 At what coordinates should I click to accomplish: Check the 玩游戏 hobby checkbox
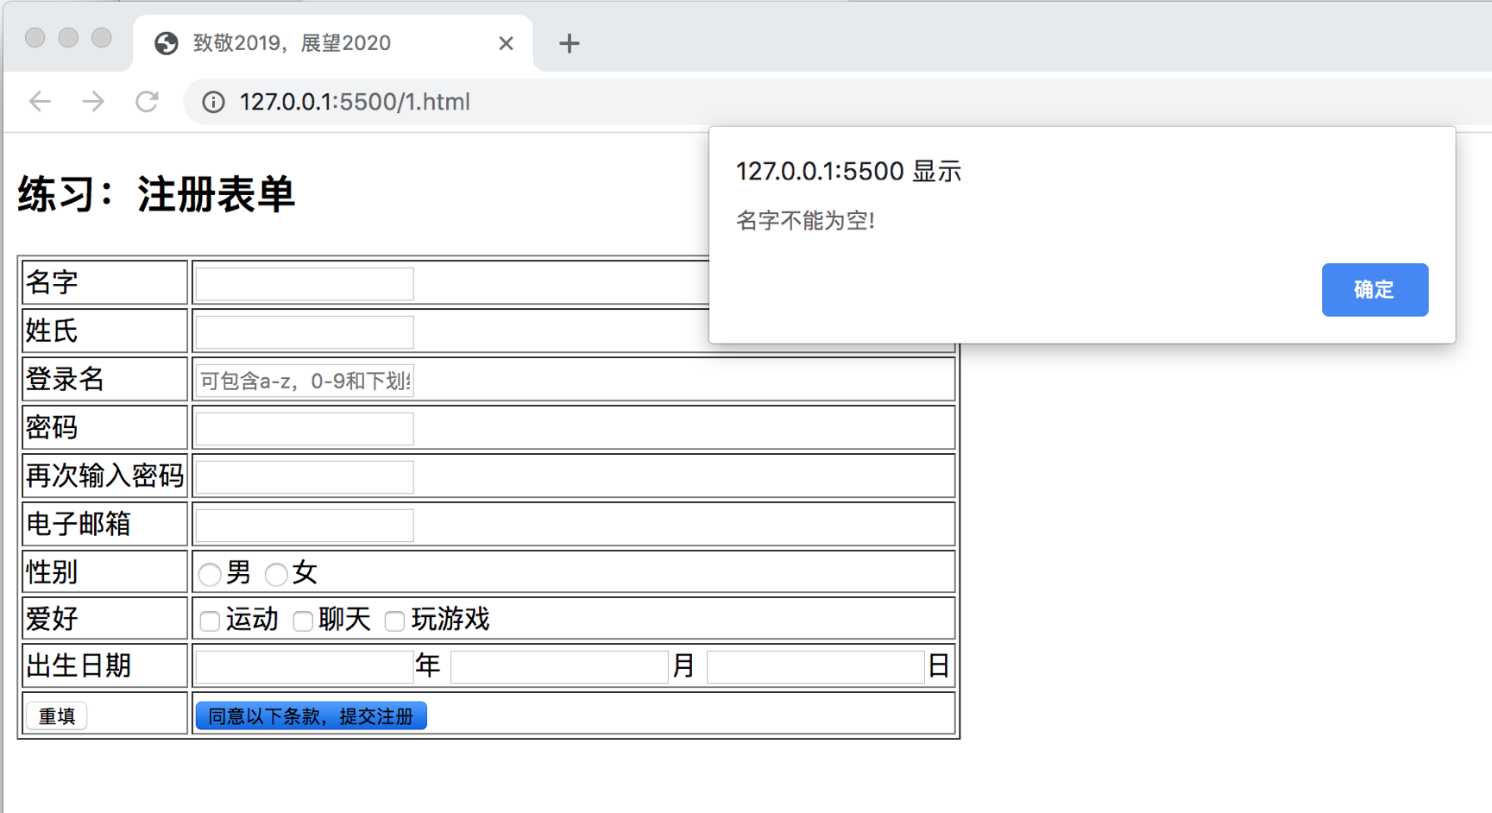394,621
